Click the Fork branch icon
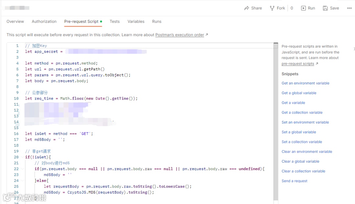 click(x=272, y=8)
